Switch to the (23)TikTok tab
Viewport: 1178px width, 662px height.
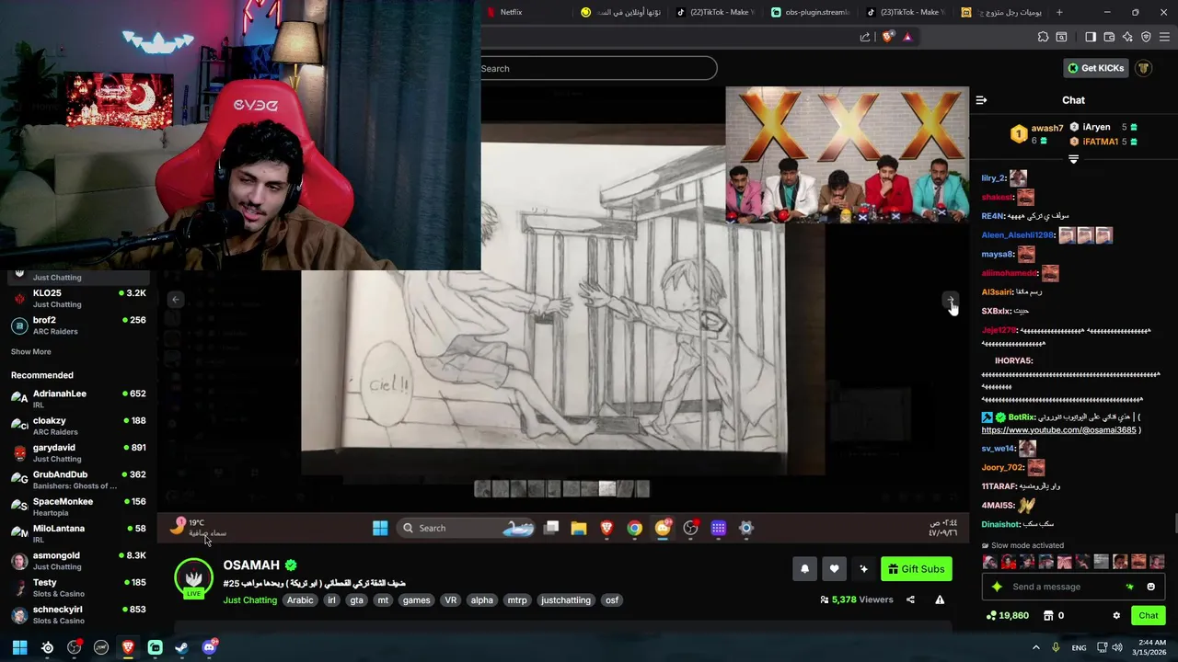907,12
